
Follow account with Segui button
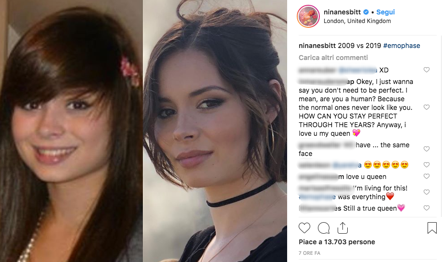385,12
